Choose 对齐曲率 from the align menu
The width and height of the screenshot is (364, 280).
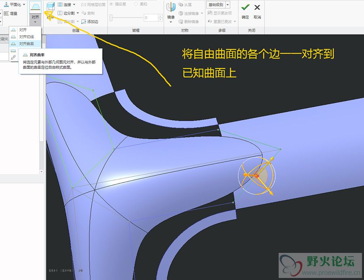(x=25, y=44)
